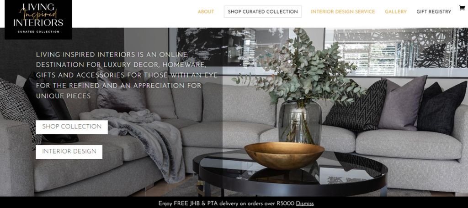Go to Interior Design Service page
This screenshot has height=208, width=468.
343,11
